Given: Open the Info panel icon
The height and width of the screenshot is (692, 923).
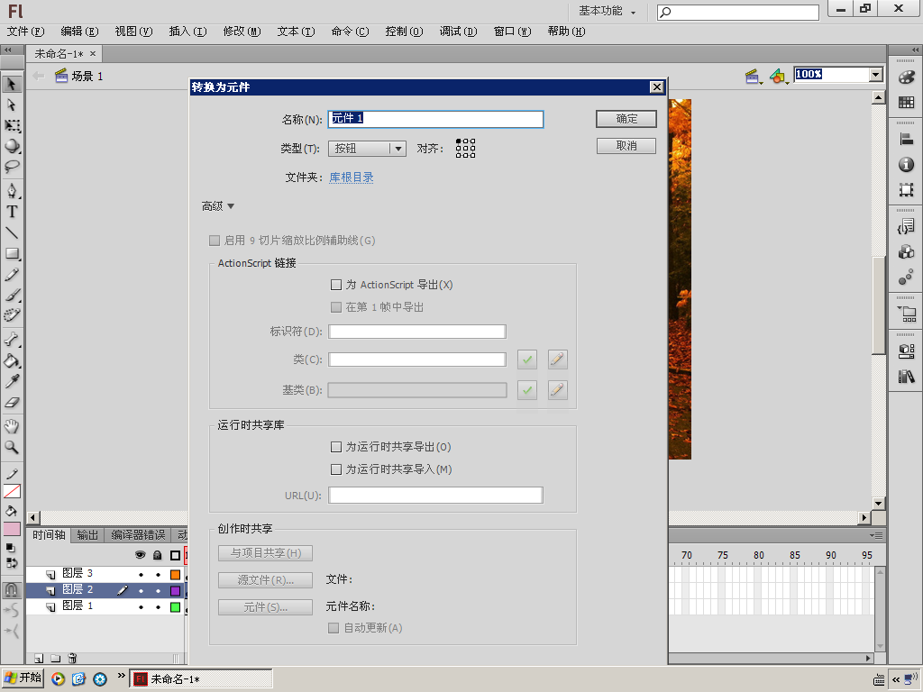Looking at the screenshot, I should click(x=907, y=164).
